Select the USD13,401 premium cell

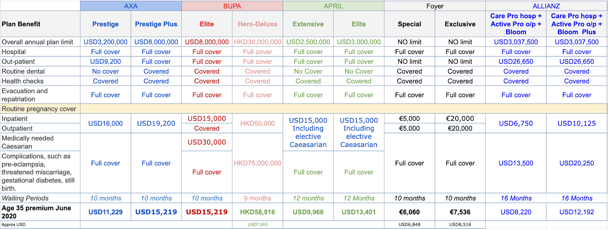(359, 212)
